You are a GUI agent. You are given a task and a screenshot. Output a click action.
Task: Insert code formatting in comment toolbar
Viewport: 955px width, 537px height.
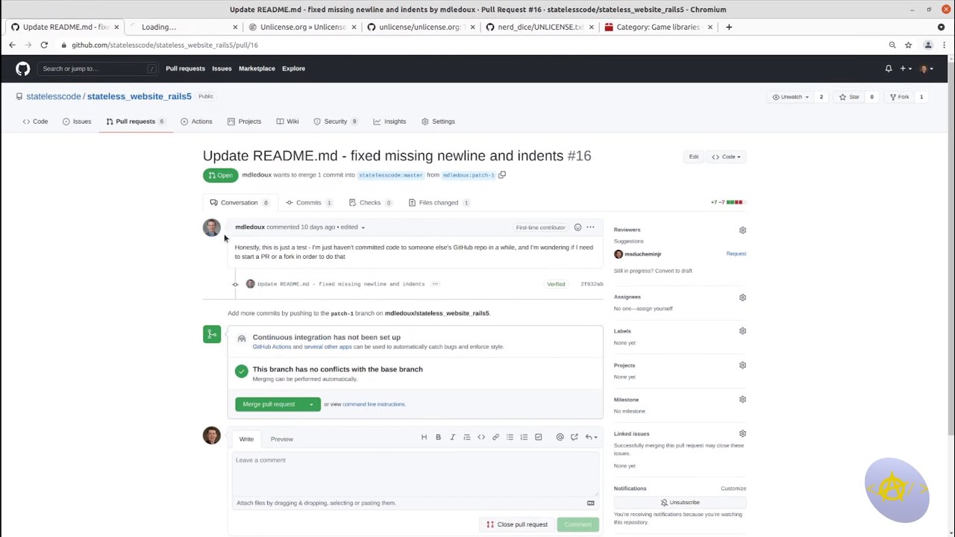pyautogui.click(x=481, y=437)
